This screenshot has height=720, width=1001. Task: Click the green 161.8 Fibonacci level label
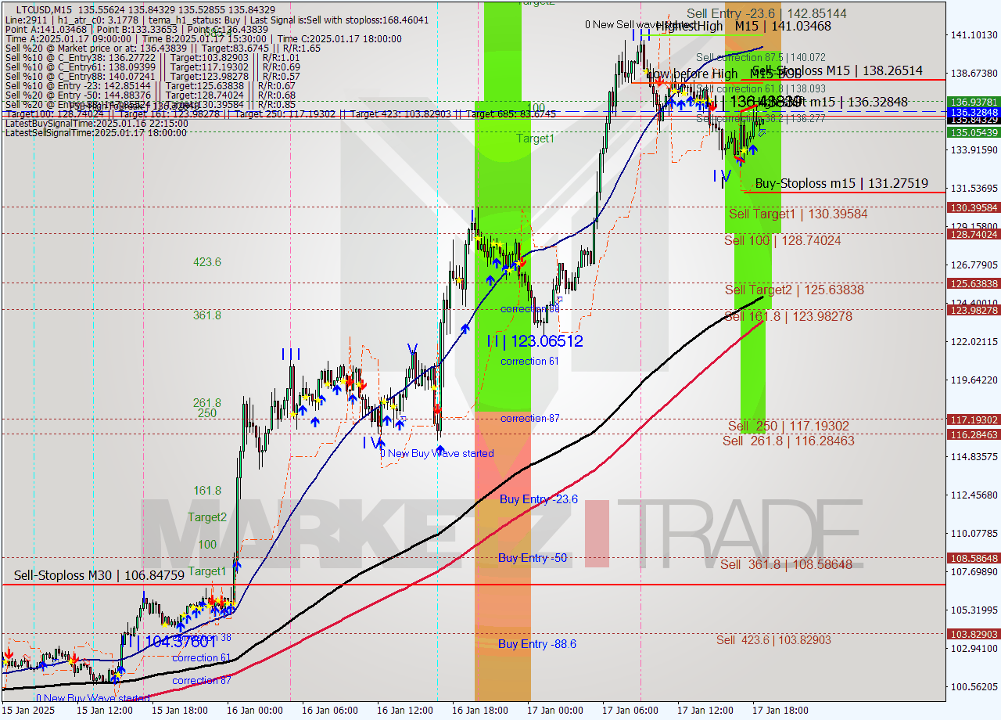click(207, 491)
